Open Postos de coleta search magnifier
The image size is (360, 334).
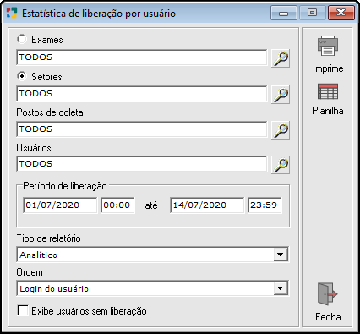tap(281, 130)
